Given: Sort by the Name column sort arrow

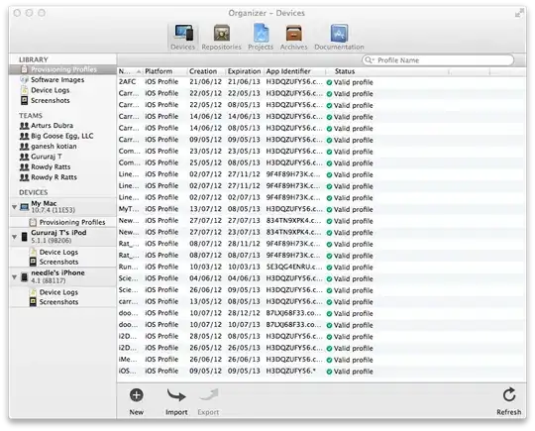Looking at the screenshot, I should (x=139, y=71).
